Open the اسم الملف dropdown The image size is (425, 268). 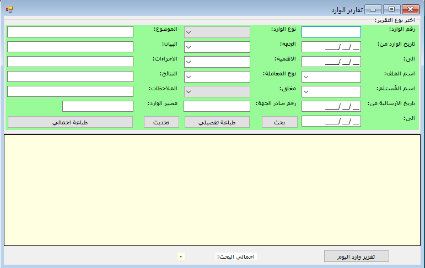coord(331,77)
